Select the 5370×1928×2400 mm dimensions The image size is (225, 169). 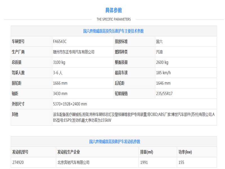70,104
